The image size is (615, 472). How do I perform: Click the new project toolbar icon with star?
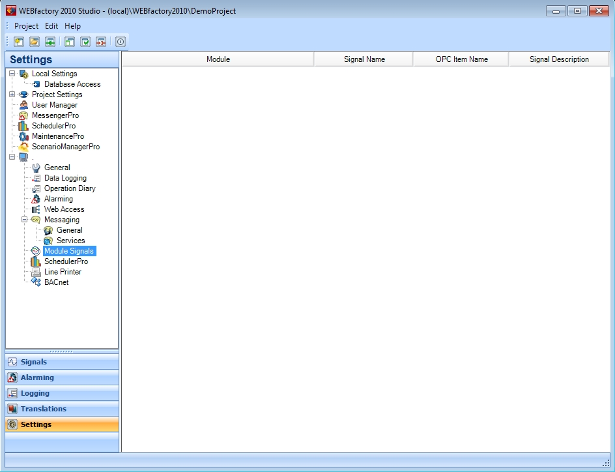point(19,42)
